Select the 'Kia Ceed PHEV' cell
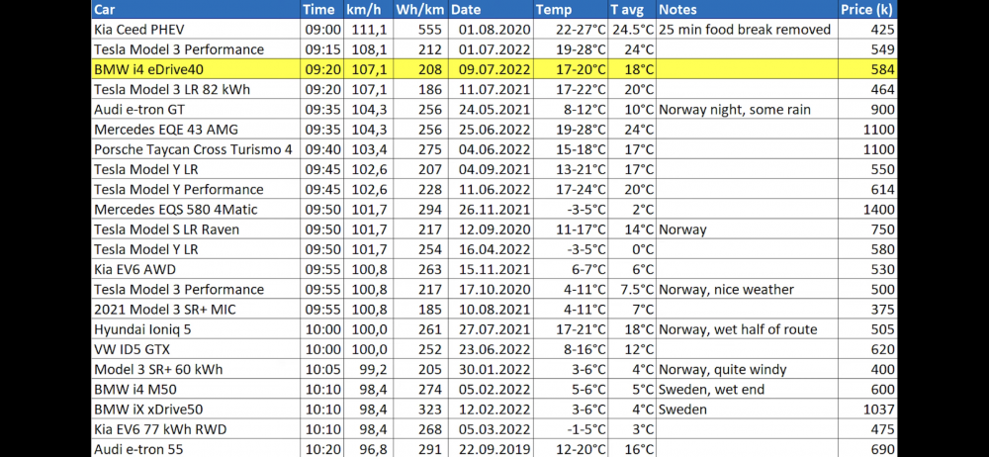The image size is (989, 457). 196,30
